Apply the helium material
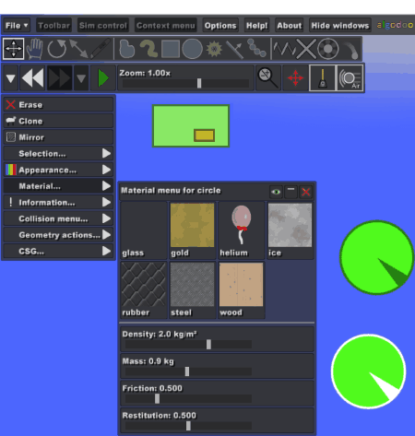 coord(242,230)
